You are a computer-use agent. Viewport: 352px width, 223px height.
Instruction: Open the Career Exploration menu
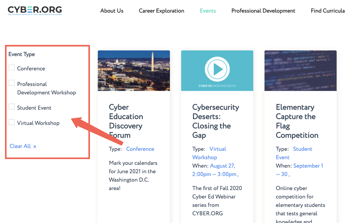(161, 11)
